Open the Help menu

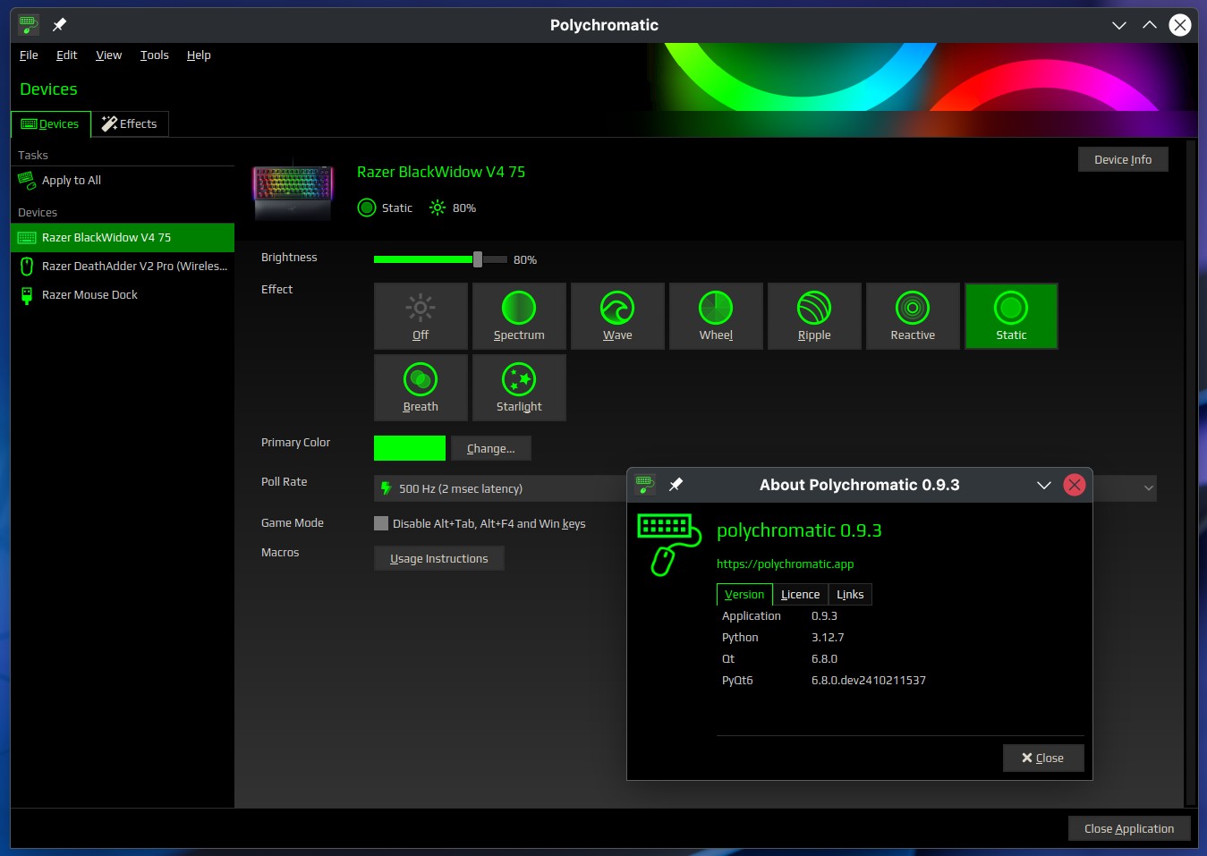coord(199,55)
